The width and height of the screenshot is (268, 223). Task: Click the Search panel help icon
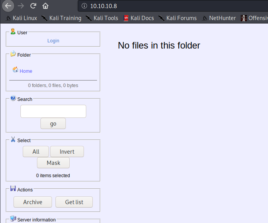point(13,98)
